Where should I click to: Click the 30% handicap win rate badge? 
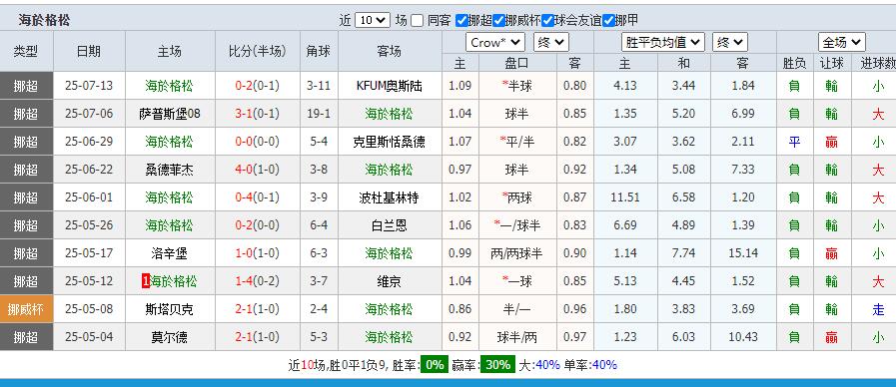coord(497,365)
